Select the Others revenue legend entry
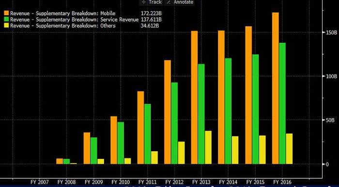 pos(83,26)
